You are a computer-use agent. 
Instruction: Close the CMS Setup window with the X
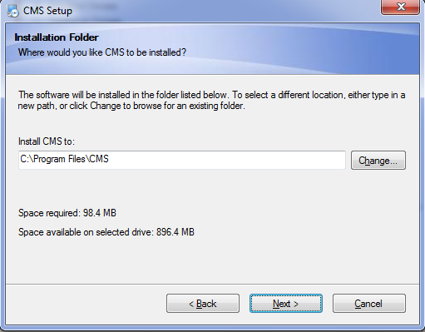tap(400, 7)
